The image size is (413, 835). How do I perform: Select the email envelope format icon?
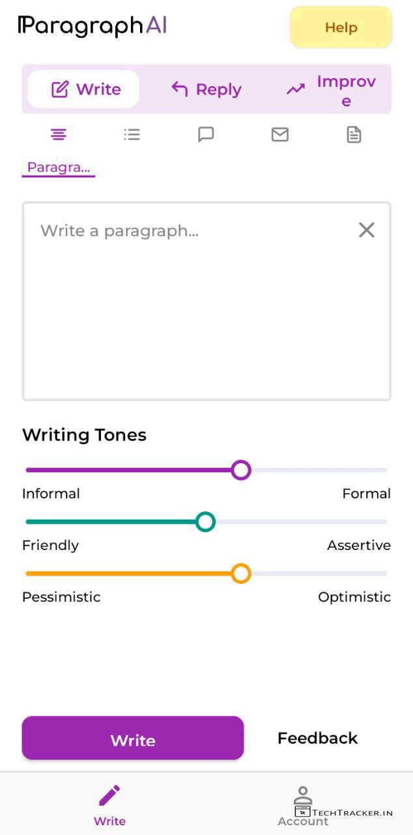(280, 135)
